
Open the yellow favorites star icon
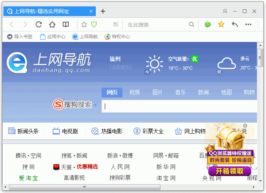[x=221, y=24]
